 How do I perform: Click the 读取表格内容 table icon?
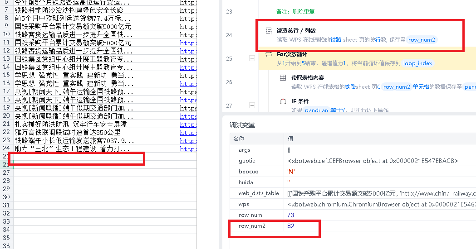(283, 78)
